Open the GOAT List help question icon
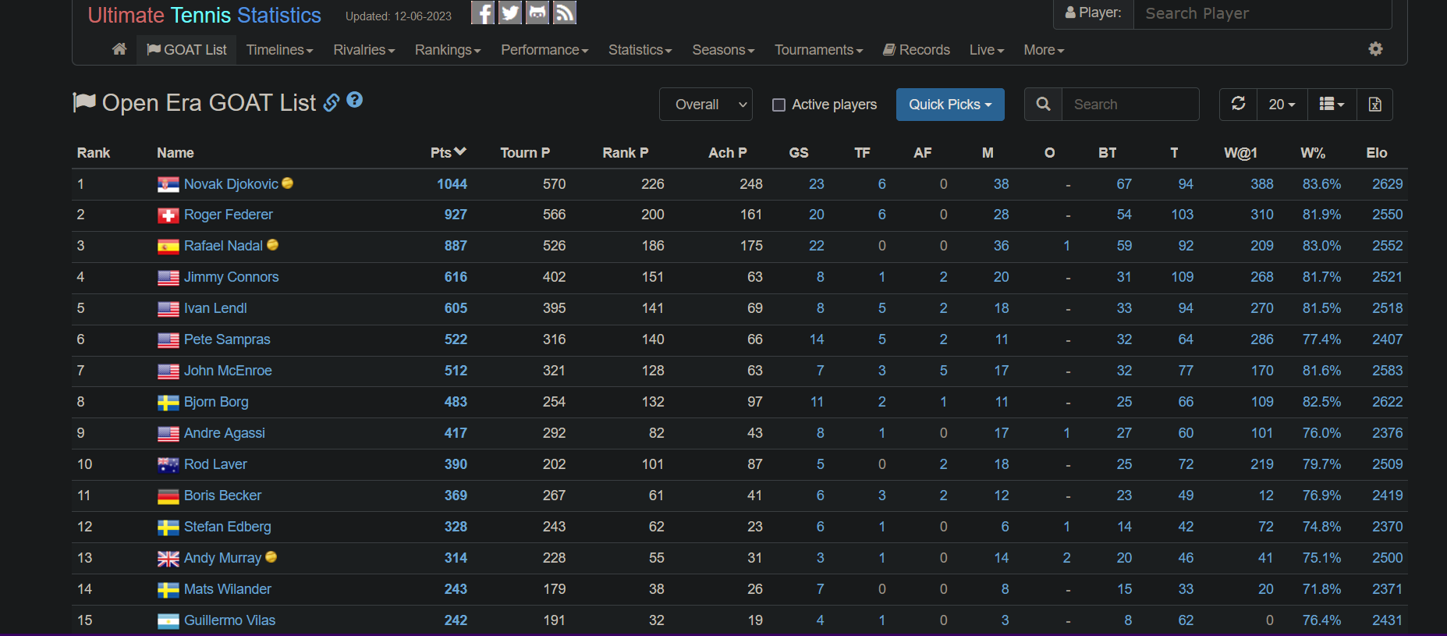Image resolution: width=1447 pixels, height=636 pixels. coord(354,100)
